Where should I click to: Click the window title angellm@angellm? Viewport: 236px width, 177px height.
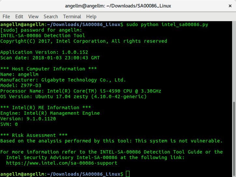[118, 6]
